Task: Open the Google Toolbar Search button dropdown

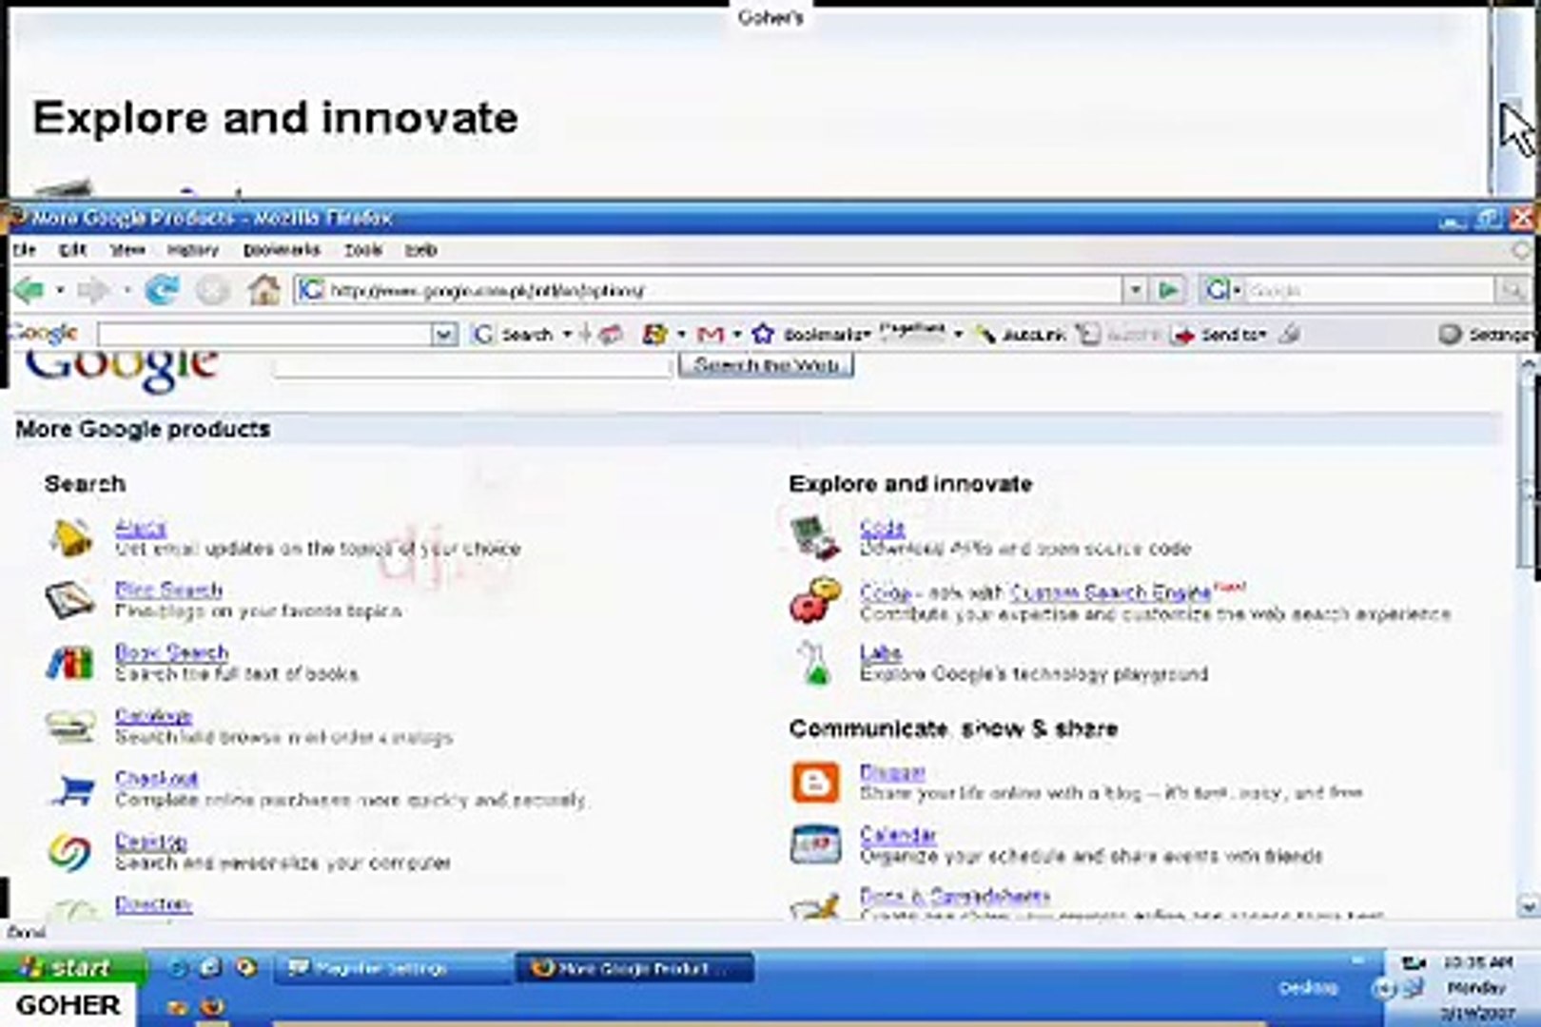Action: pos(567,335)
